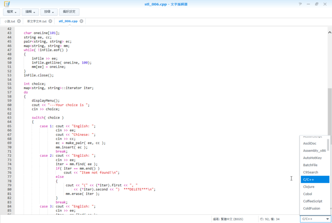332x223 pixels.
Task: Close the 小說.txt tab
Action: [19, 21]
